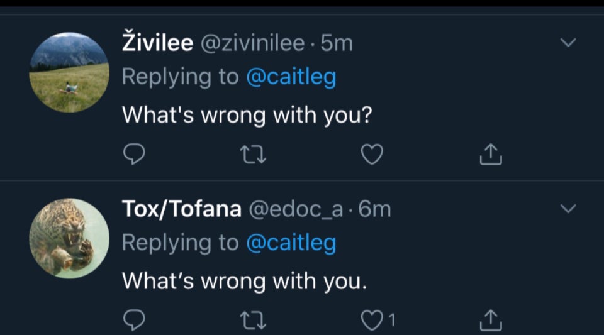
Task: Open @caitleg link in Živilee's reply
Action: click(291, 77)
